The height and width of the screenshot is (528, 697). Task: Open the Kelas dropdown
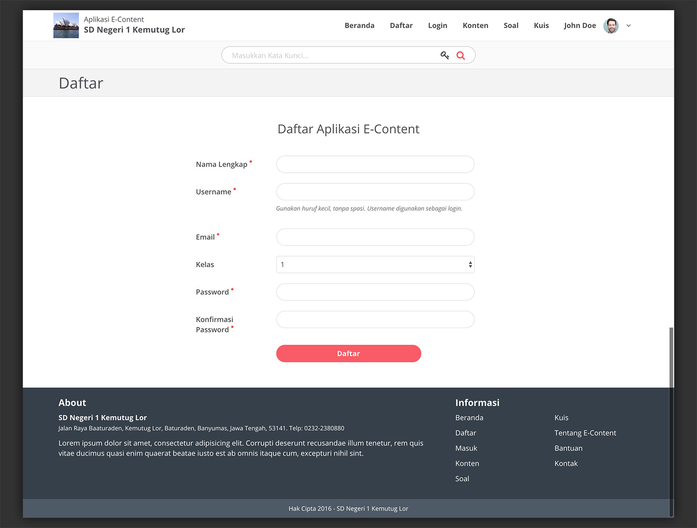[375, 265]
